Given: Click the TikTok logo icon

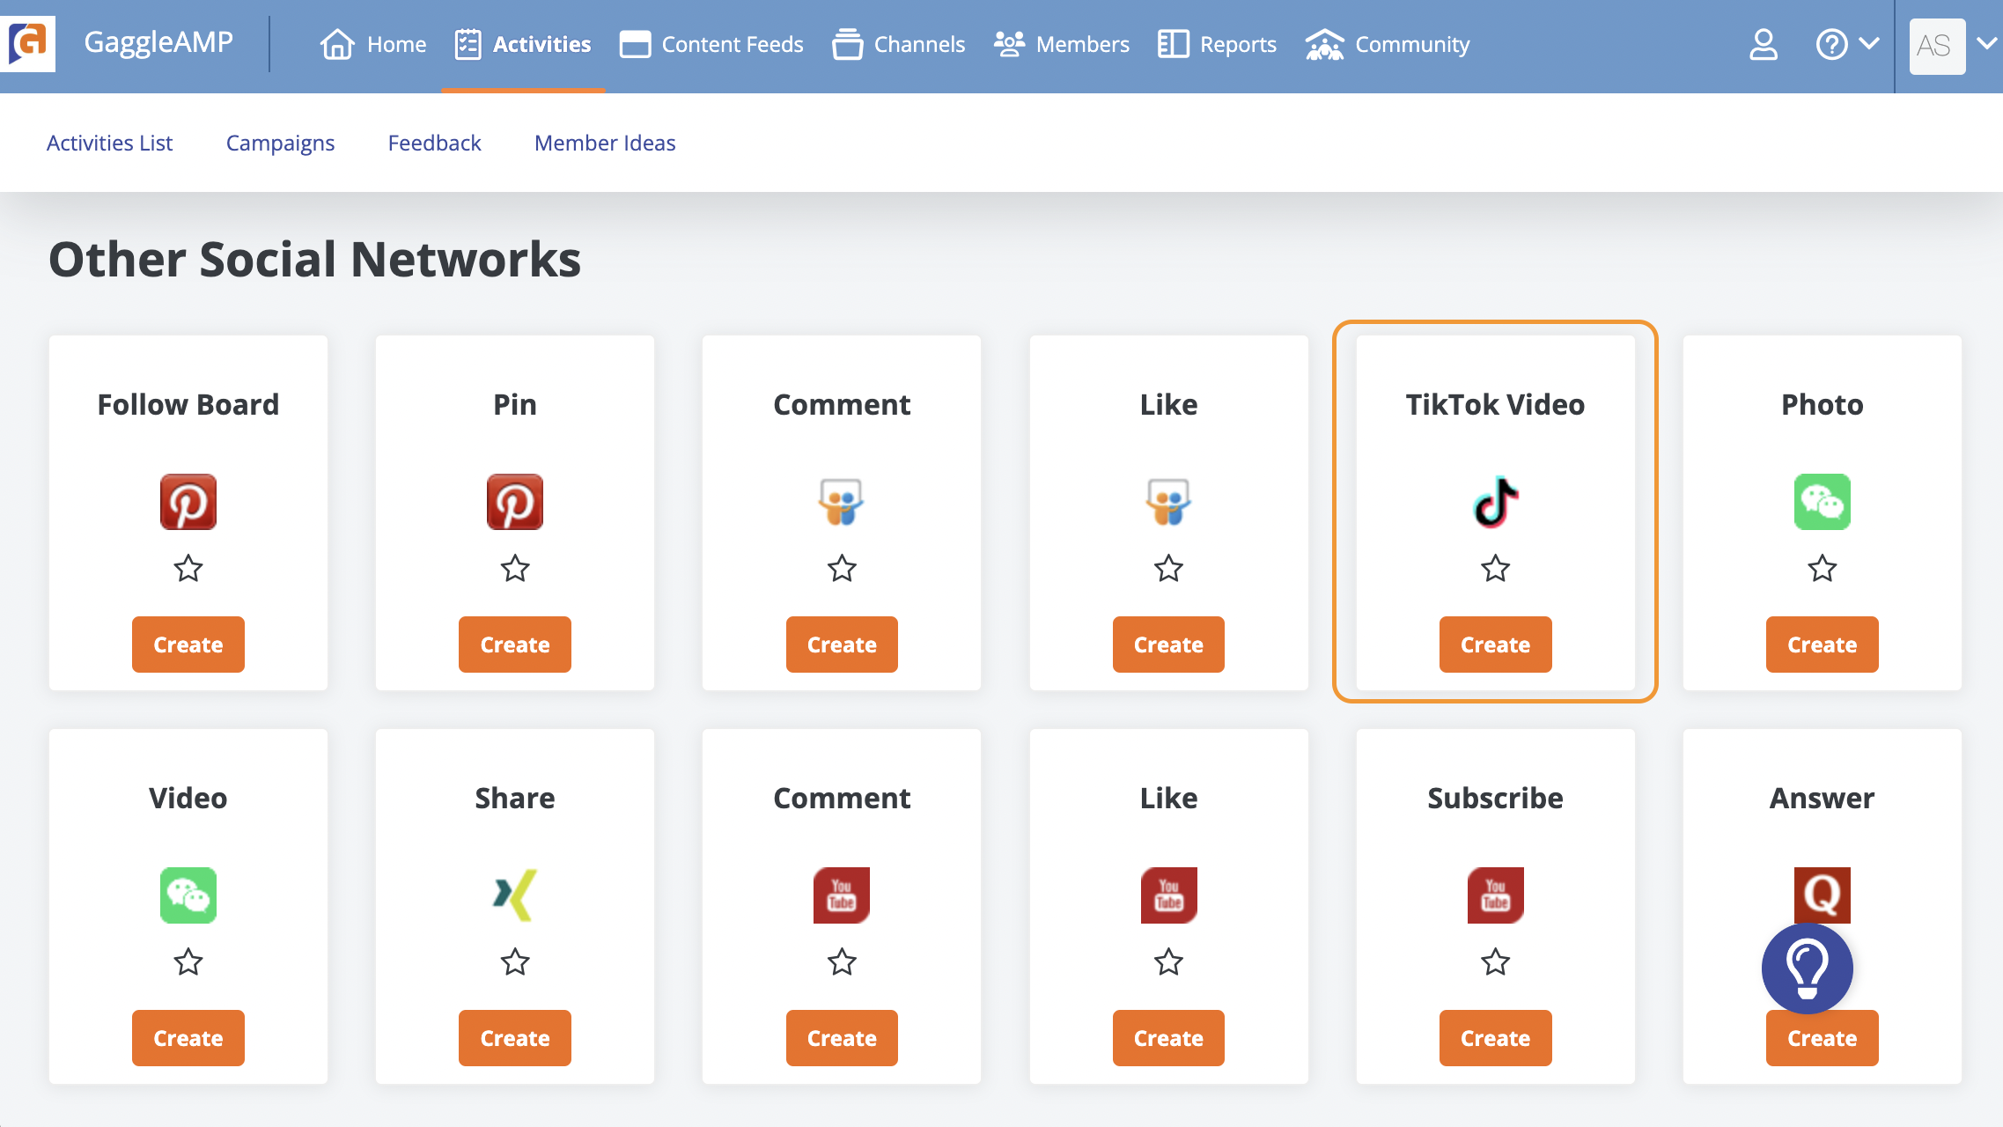Looking at the screenshot, I should tap(1496, 502).
